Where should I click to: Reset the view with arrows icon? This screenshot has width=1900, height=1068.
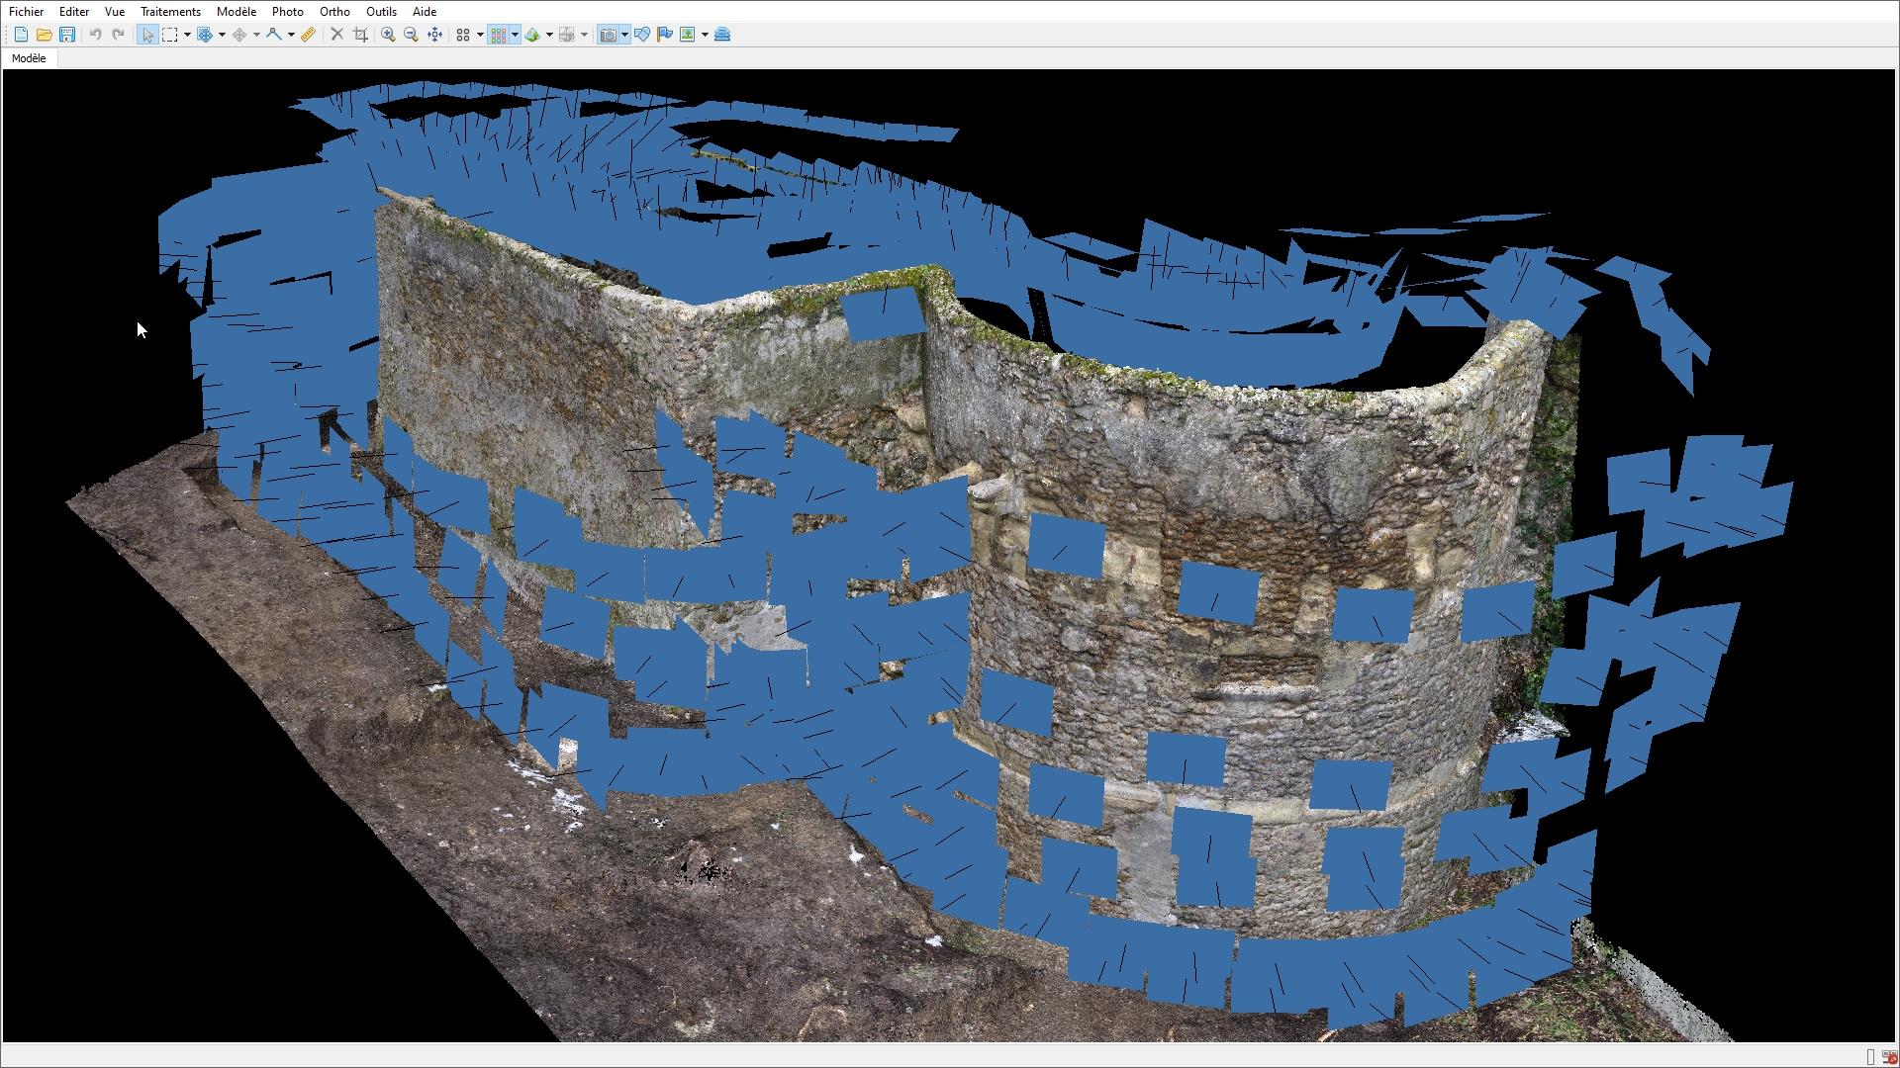(435, 35)
